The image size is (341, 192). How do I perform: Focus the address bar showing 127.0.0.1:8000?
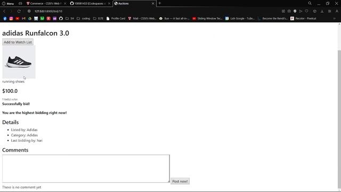[48, 11]
